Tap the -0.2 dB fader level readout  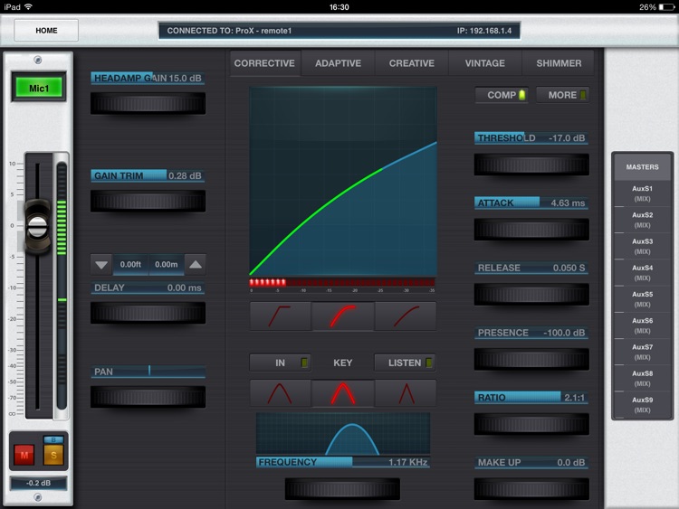[x=39, y=483]
